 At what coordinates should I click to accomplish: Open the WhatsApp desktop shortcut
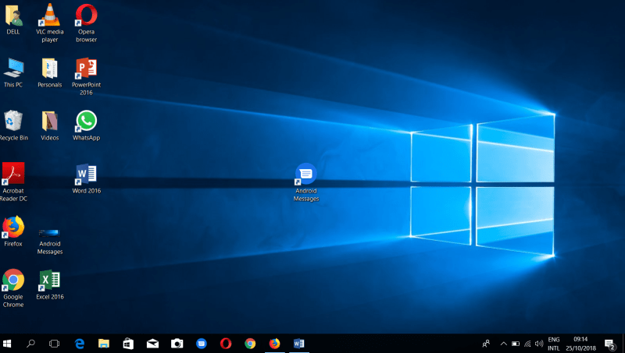click(x=86, y=121)
